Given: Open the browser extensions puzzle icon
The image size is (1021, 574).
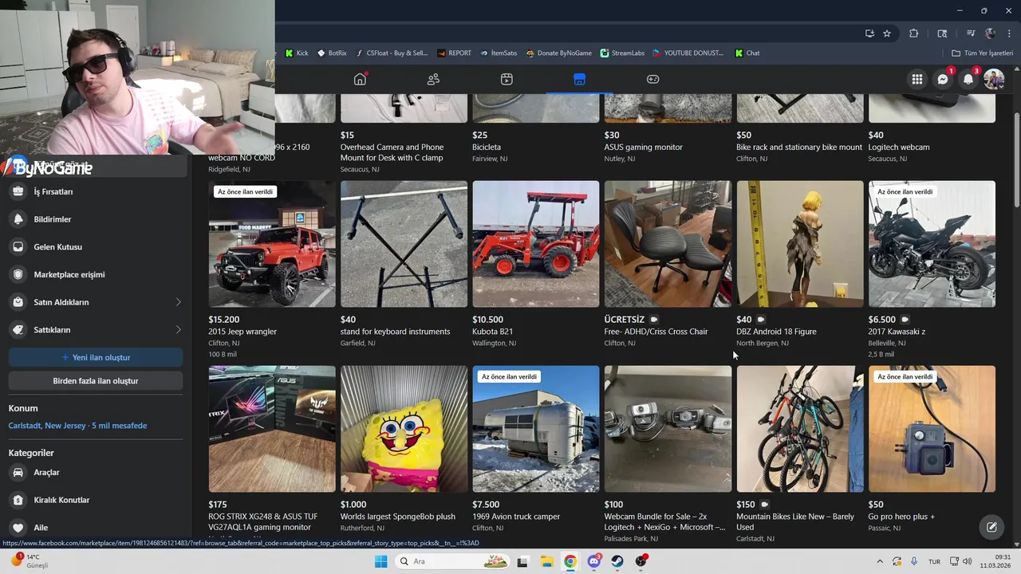Looking at the screenshot, I should click(x=914, y=33).
